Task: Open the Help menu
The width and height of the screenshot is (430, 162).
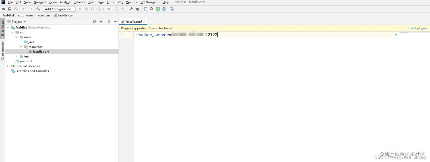Action: 166,2
